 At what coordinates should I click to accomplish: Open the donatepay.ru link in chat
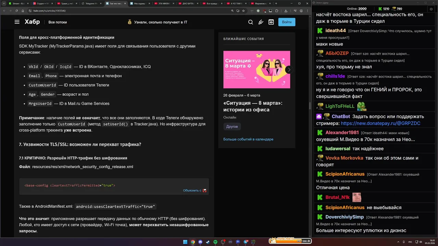point(381,123)
